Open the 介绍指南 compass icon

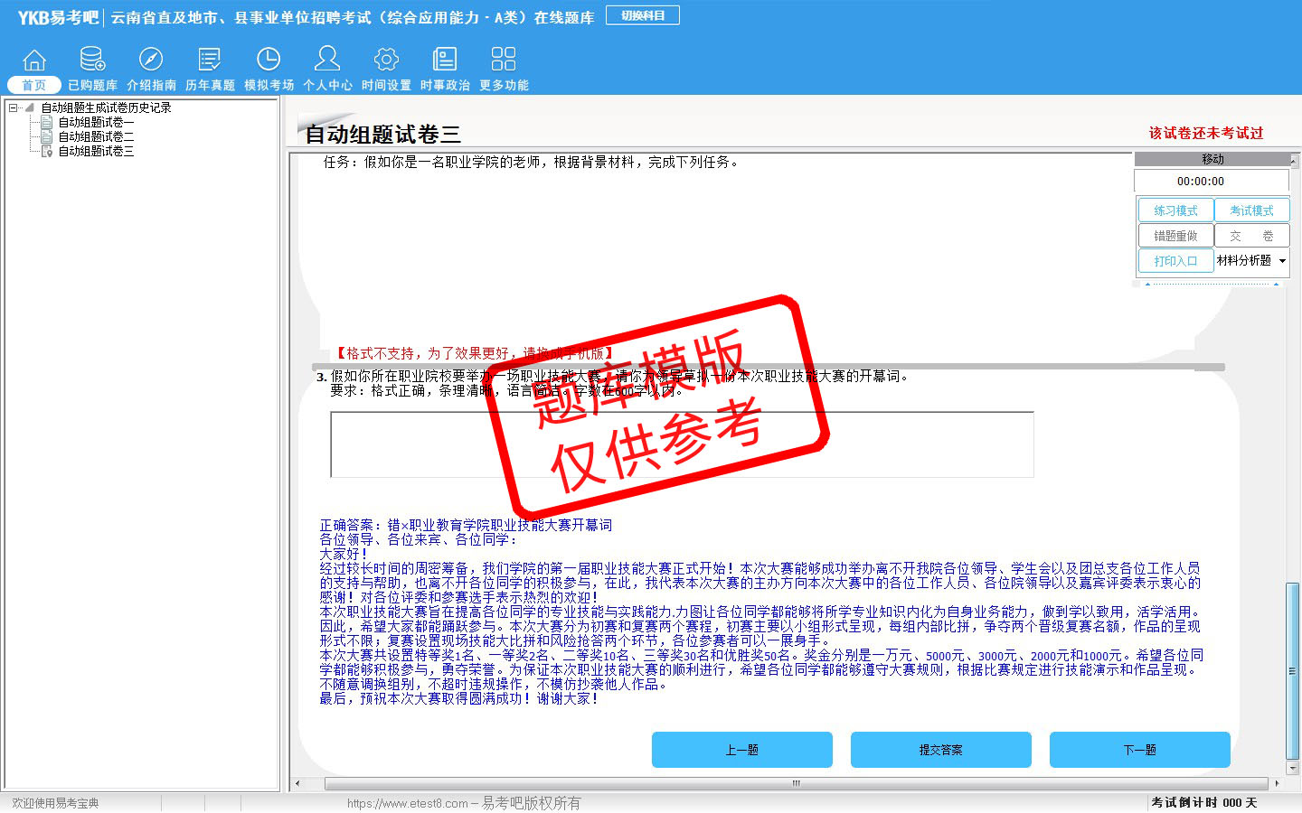(x=151, y=61)
